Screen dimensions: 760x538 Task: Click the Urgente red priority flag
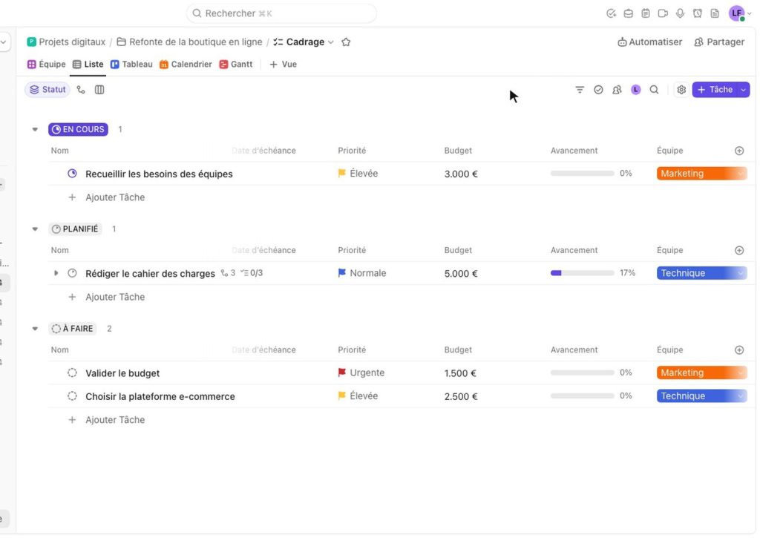[x=342, y=373]
